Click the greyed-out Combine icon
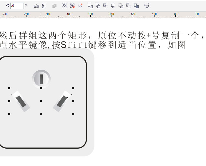 click(54, 6)
